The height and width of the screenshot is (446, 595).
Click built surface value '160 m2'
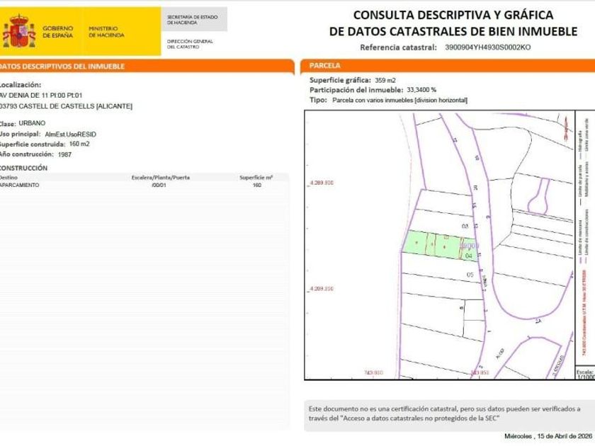[79, 144]
